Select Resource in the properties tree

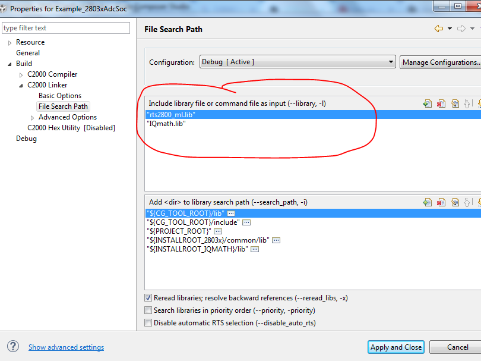pyautogui.click(x=30, y=42)
